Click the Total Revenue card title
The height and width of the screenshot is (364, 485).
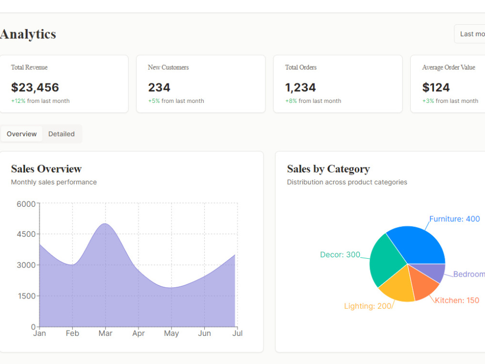pos(30,67)
